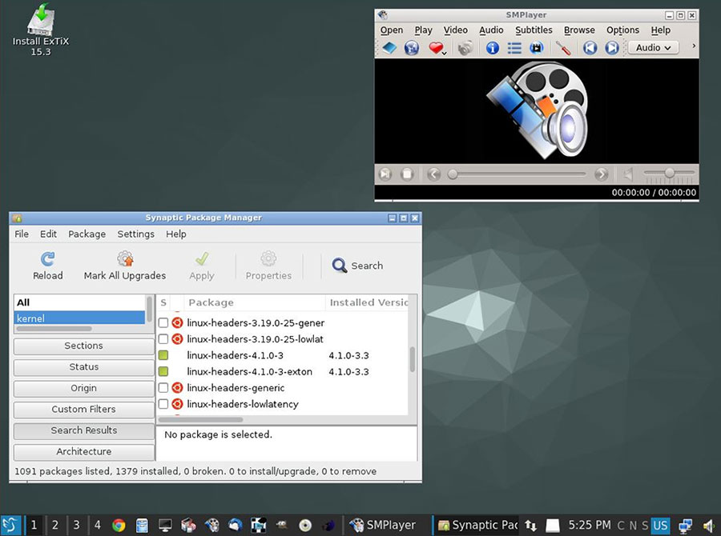The image size is (721, 536).
Task: Jump to previous track in SMPlayer toolbar
Action: point(590,48)
